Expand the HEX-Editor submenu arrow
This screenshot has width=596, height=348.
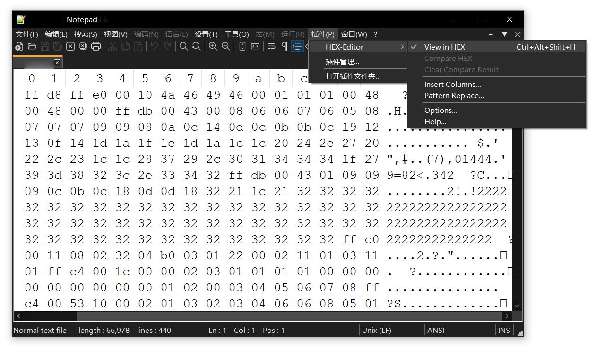402,47
